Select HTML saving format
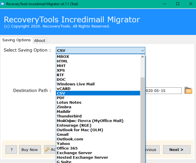Viewport: 196px width, 163px height. pos(98,61)
